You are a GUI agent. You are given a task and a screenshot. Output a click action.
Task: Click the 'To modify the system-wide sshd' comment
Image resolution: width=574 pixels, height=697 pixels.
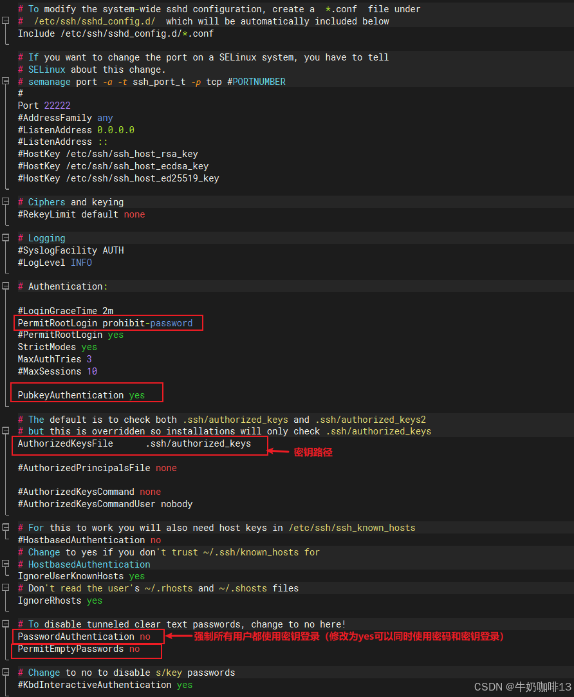click(219, 9)
